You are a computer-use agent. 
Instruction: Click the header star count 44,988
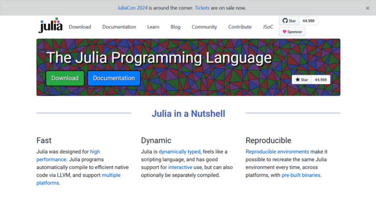[308, 21]
